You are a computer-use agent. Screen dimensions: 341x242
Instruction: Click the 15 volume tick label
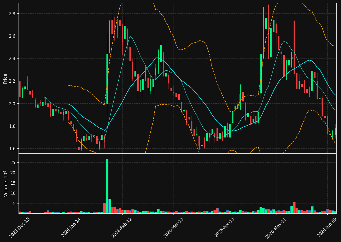point(14,183)
